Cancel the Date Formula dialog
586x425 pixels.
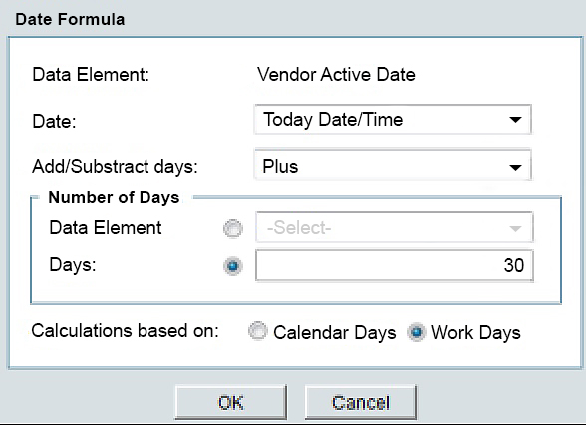361,403
